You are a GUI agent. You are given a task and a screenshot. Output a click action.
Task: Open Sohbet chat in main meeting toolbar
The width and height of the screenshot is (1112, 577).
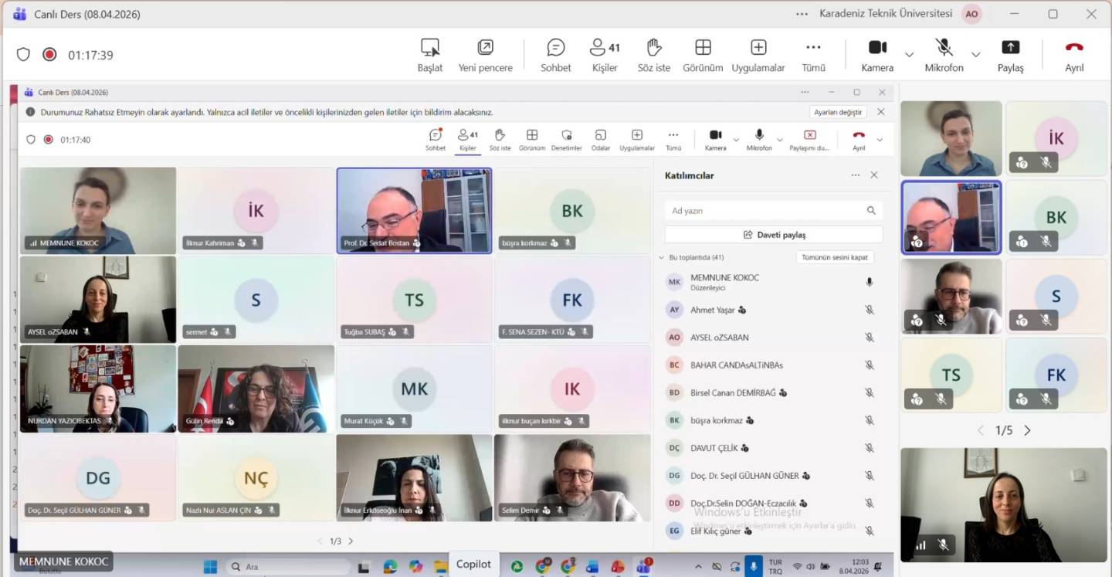click(555, 55)
